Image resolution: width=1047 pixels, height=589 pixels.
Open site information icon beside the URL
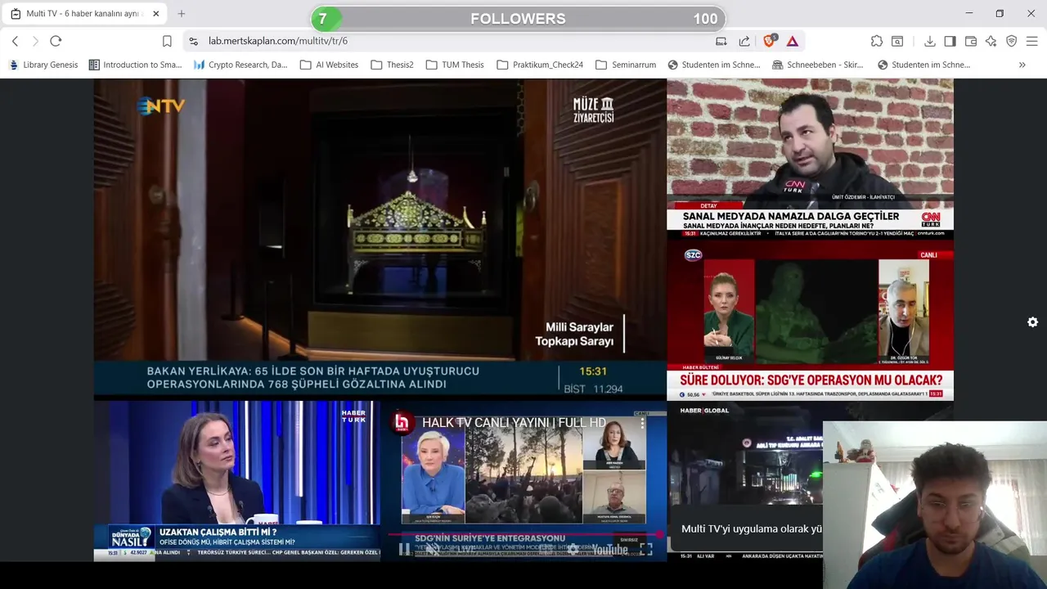[x=193, y=41]
